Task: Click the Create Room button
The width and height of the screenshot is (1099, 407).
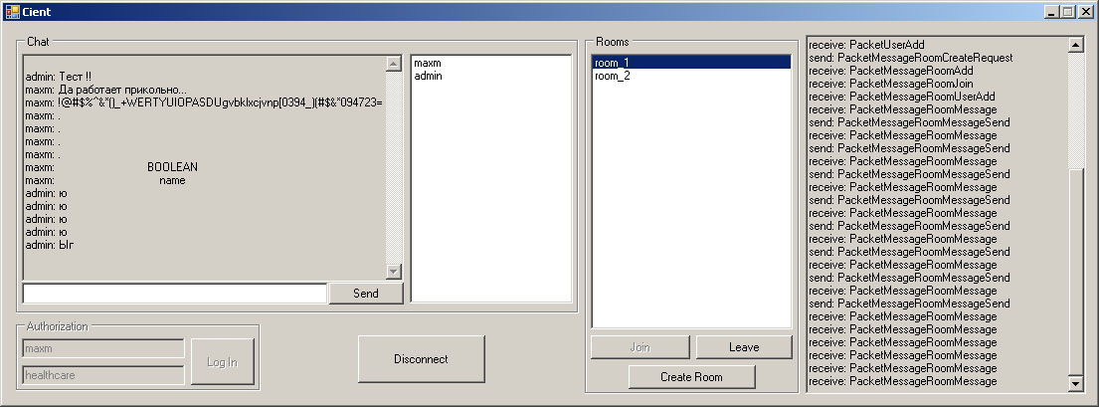Action: (x=691, y=377)
